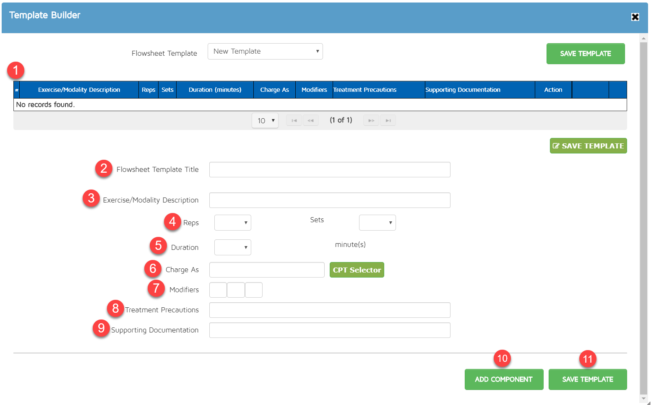The height and width of the screenshot is (405, 651).
Task: Go to next page of records
Action: pyautogui.click(x=371, y=121)
